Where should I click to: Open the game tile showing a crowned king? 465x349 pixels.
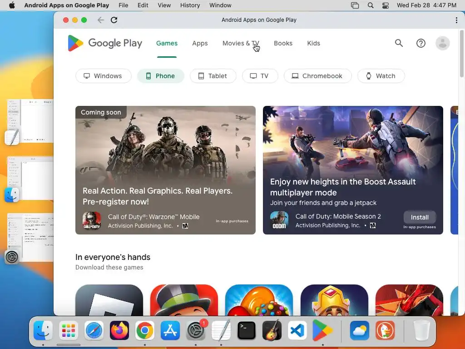[x=334, y=300]
